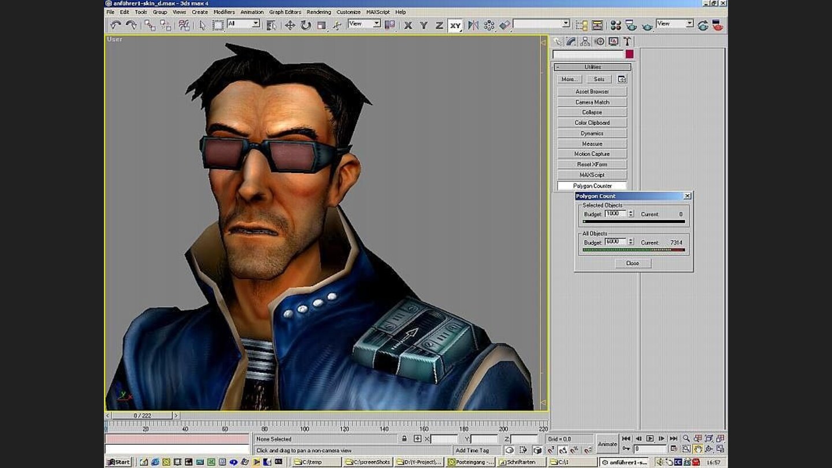This screenshot has height=468, width=832.
Task: Activate the Select and Rotate tool
Action: click(x=306, y=25)
